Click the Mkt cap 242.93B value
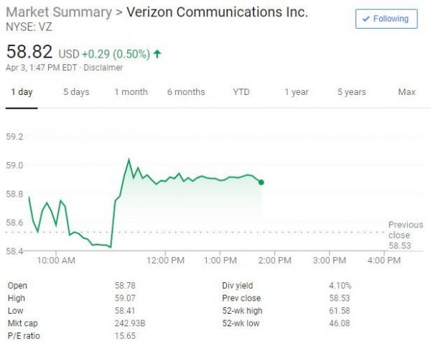The height and width of the screenshot is (357, 431). 131,323
